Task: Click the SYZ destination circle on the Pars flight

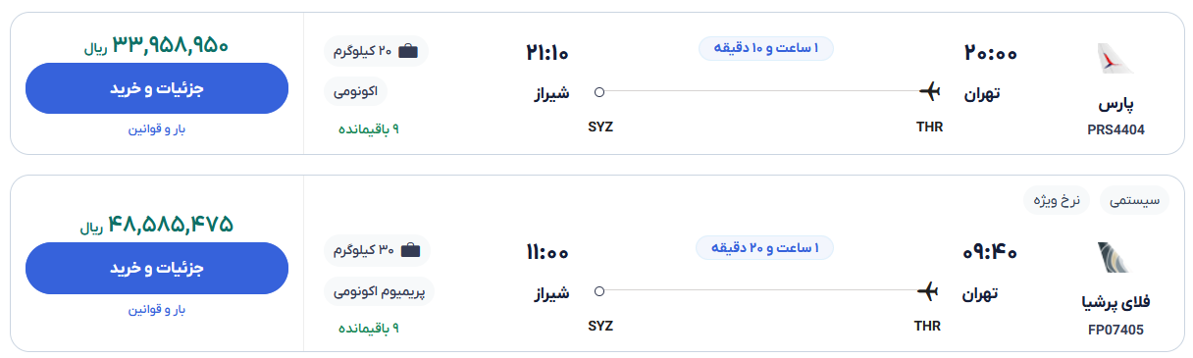Action: 599,92
